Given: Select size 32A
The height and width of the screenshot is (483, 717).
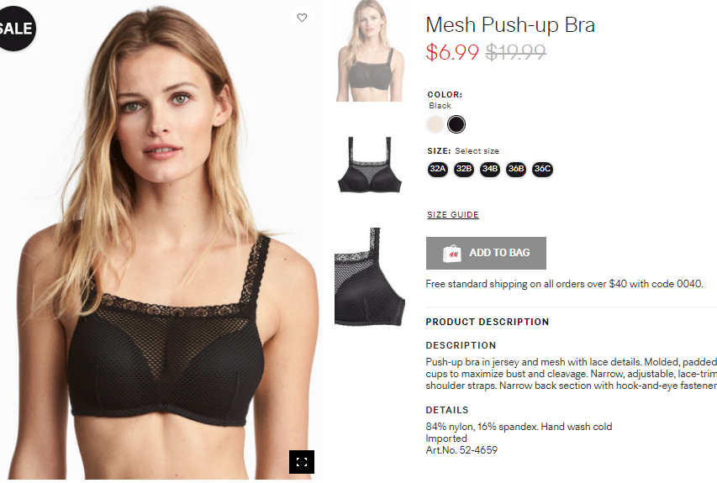Looking at the screenshot, I should [438, 169].
